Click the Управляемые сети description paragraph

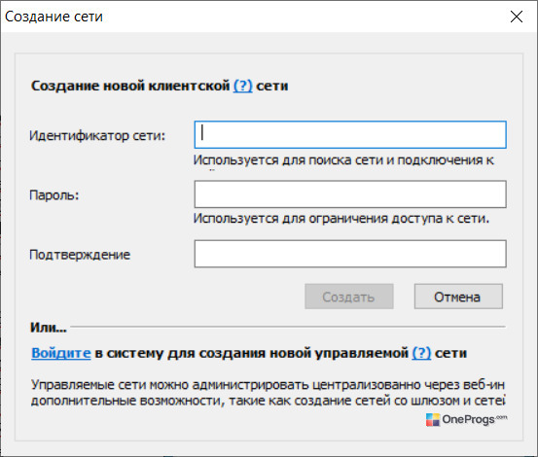click(x=268, y=393)
